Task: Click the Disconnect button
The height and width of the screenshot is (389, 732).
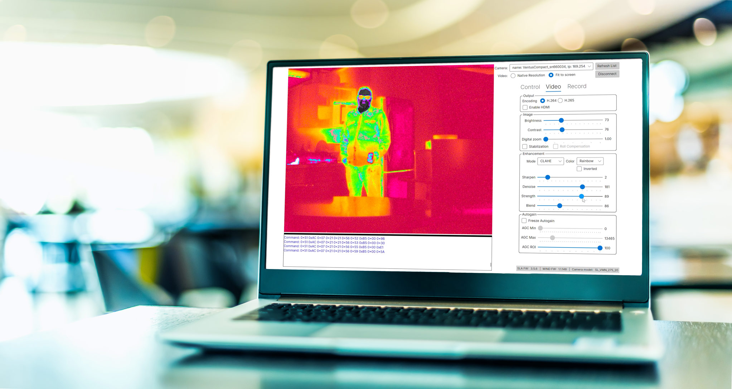Action: [x=607, y=74]
